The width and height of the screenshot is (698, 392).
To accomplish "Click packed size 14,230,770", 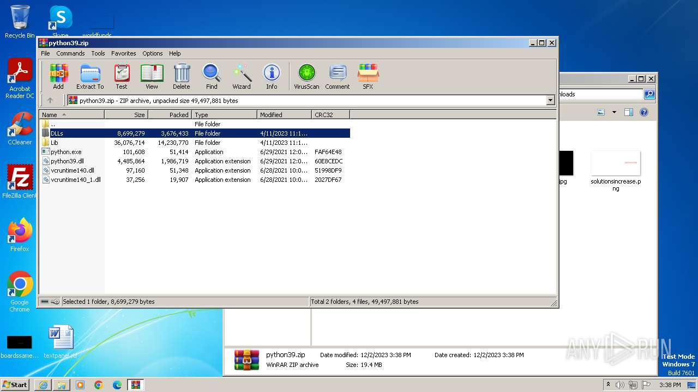I will (x=173, y=143).
